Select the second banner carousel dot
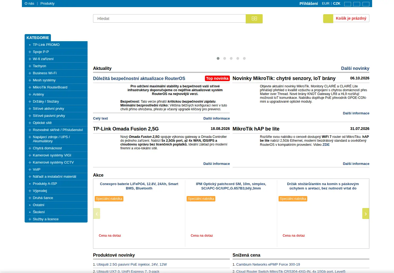The image size is (394, 273). point(225,58)
